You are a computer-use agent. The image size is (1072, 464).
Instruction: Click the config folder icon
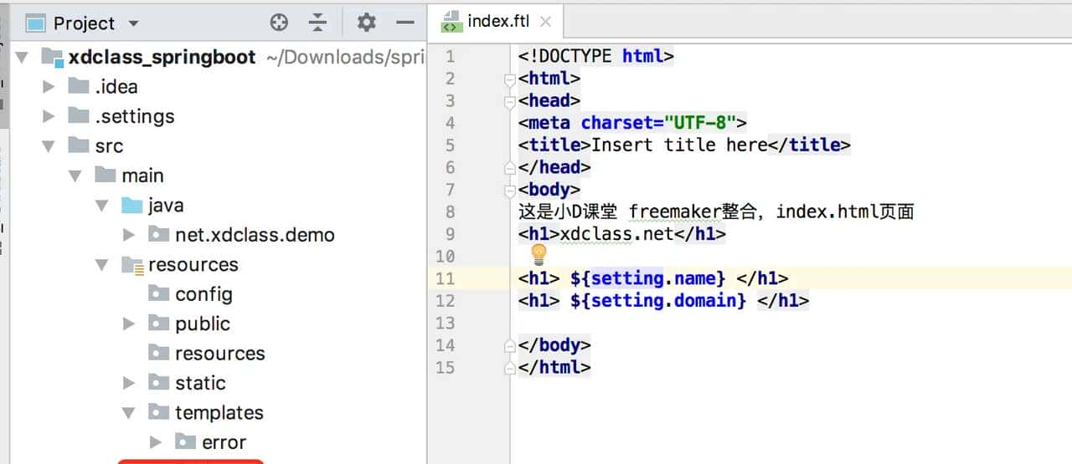158,293
